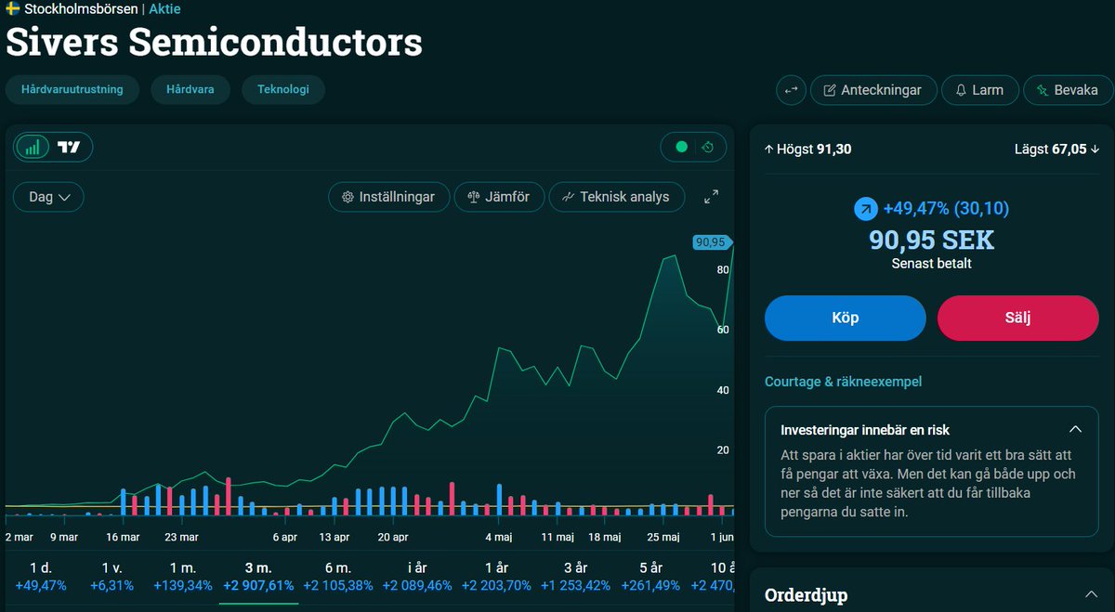Select the 3 m. period tab
This screenshot has height=612, width=1115.
pos(258,577)
